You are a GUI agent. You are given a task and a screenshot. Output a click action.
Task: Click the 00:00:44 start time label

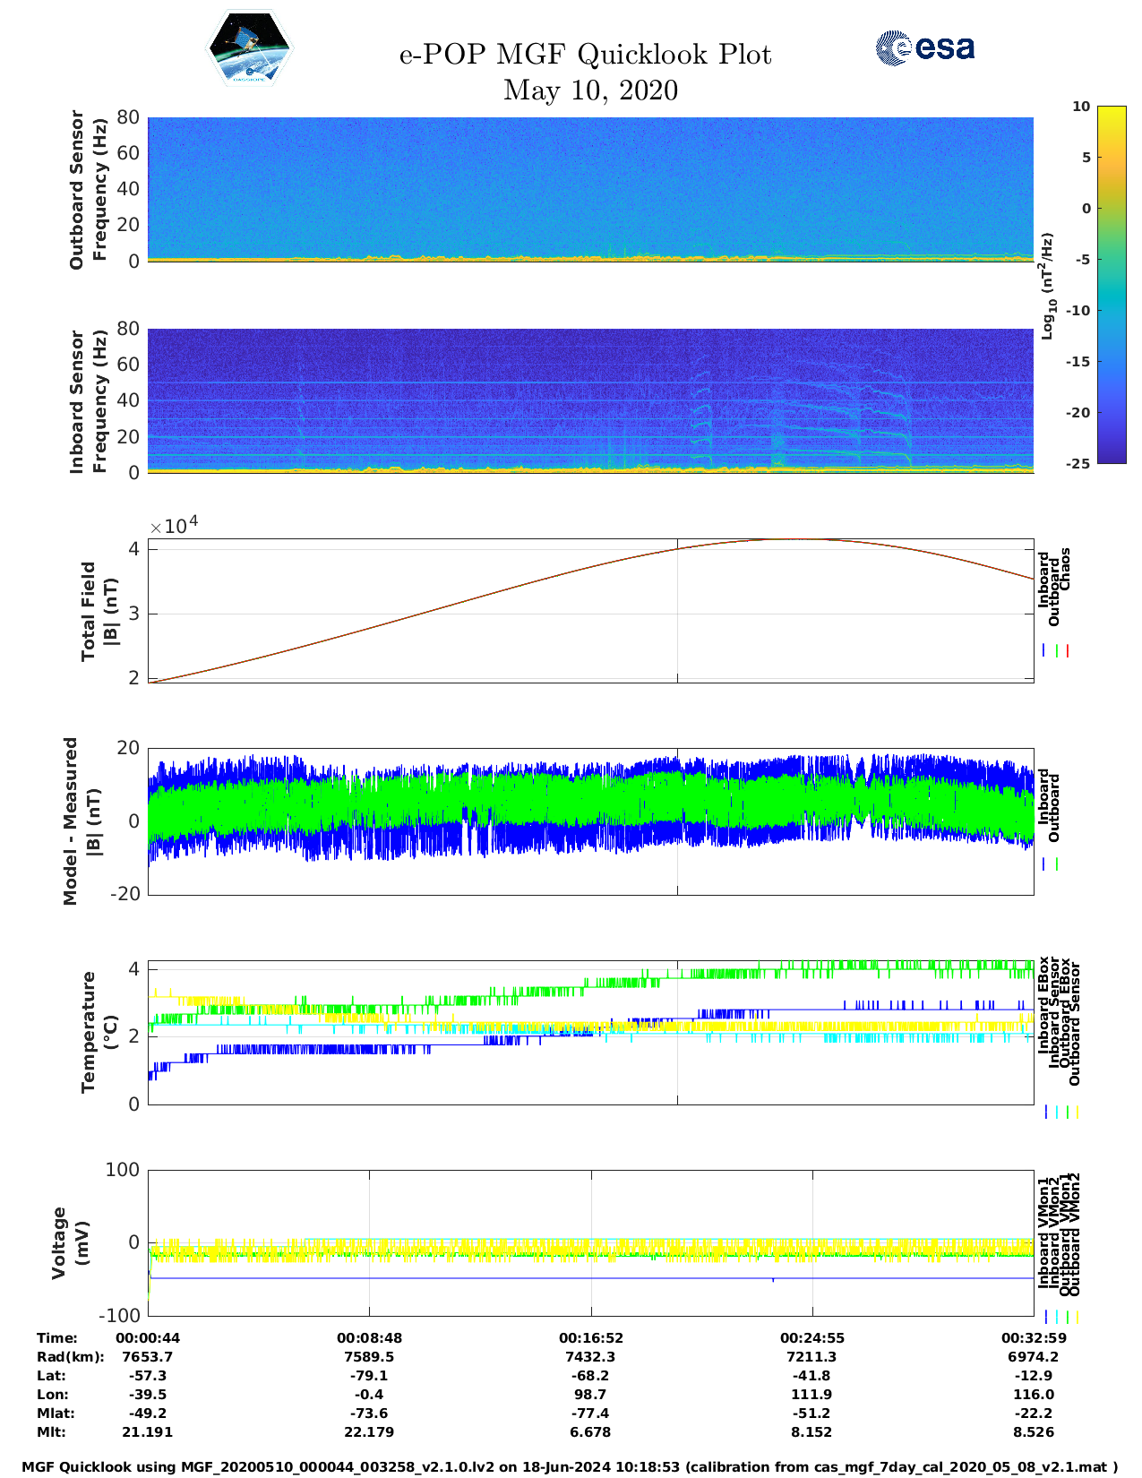[148, 1338]
